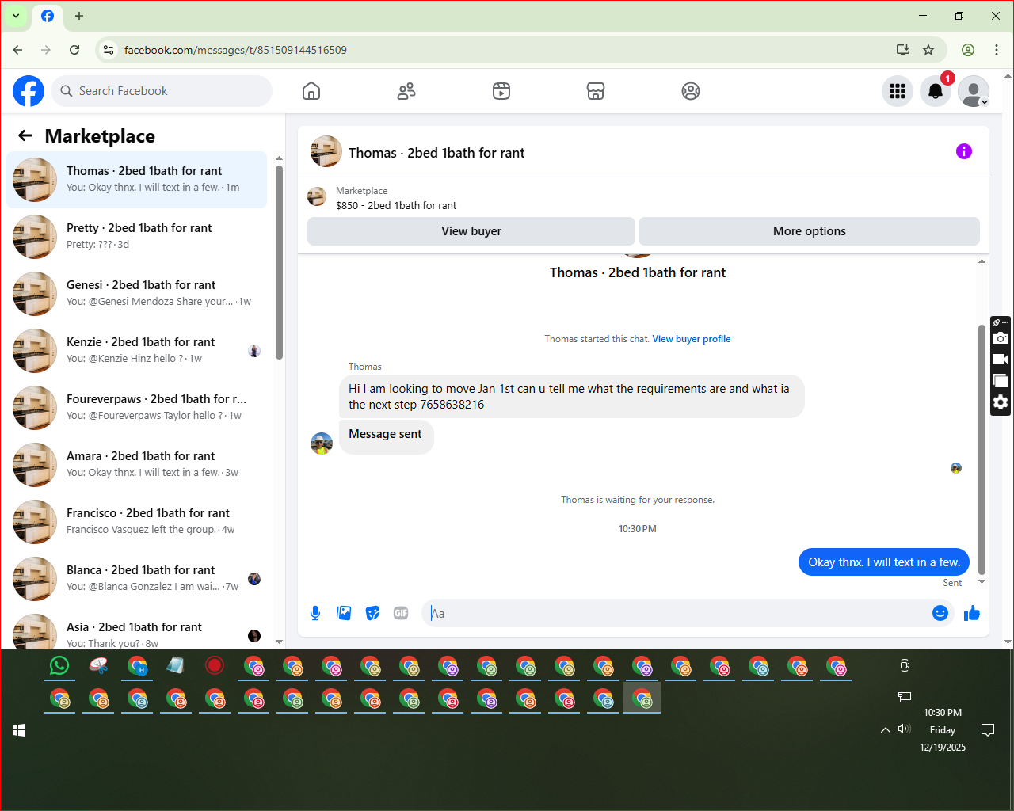This screenshot has height=811, width=1014.
Task: Click the 'Okay thnx' sent message bubble
Action: 884,562
